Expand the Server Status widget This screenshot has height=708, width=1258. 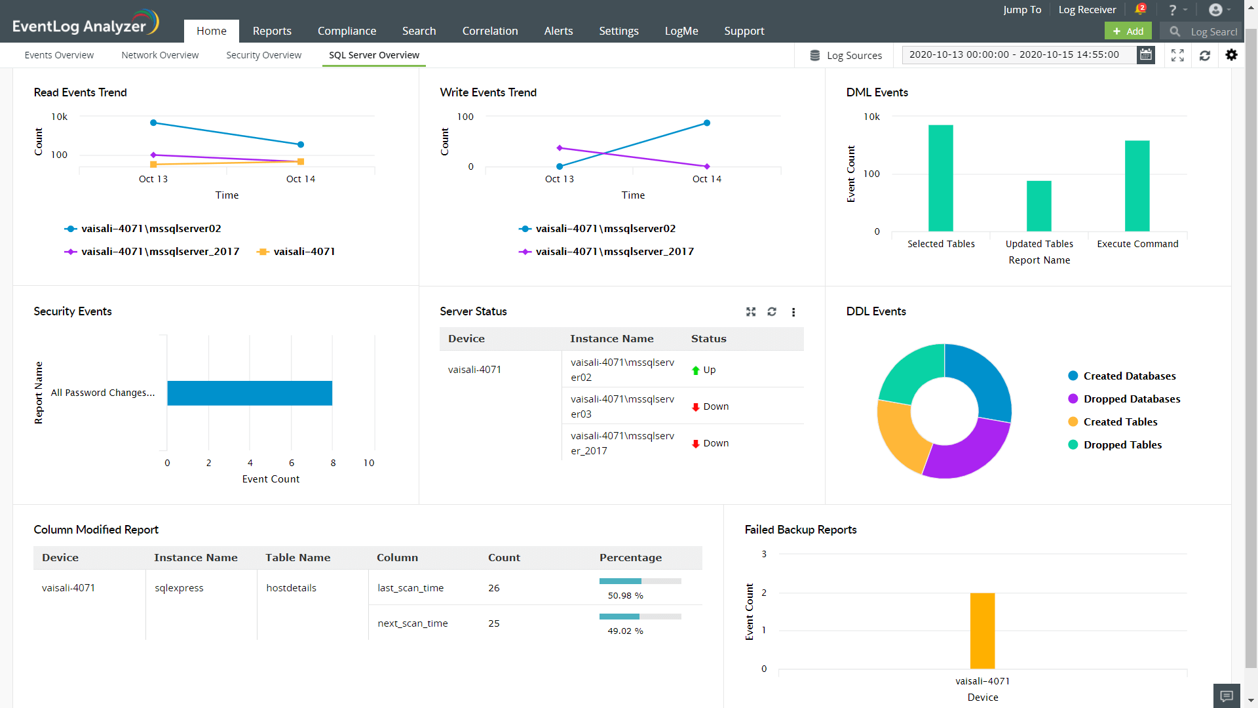751,312
